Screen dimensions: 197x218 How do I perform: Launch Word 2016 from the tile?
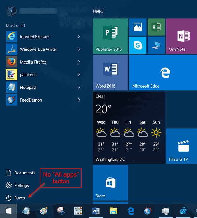coord(110,73)
